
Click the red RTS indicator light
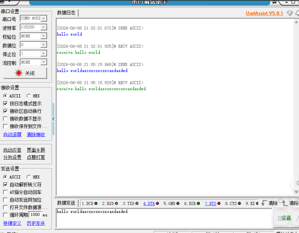[x=219, y=203]
